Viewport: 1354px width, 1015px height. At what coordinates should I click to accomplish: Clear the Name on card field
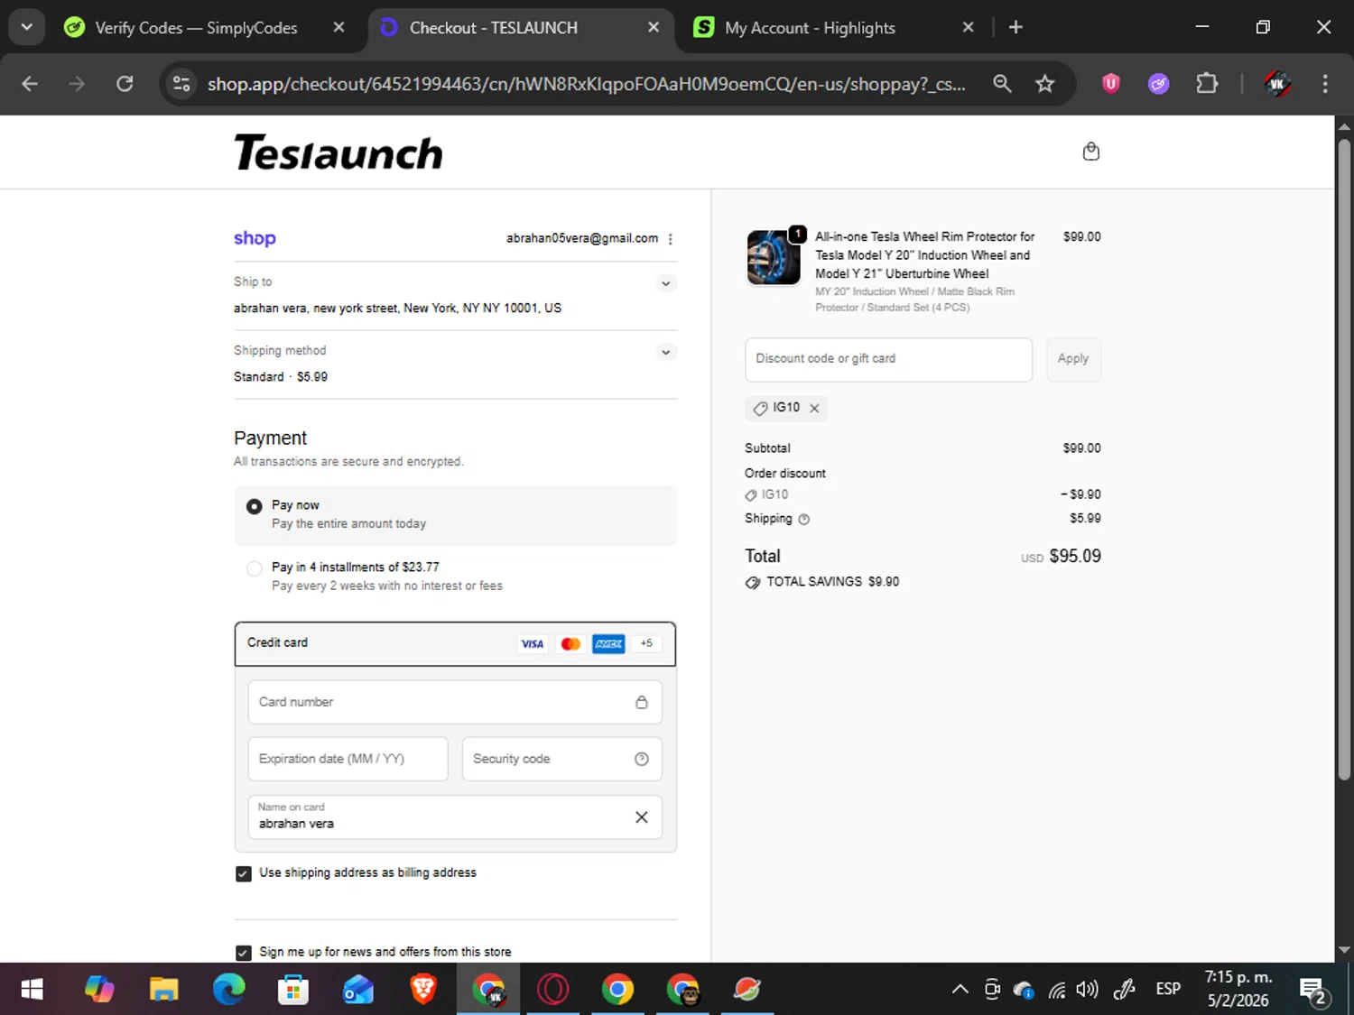641,817
